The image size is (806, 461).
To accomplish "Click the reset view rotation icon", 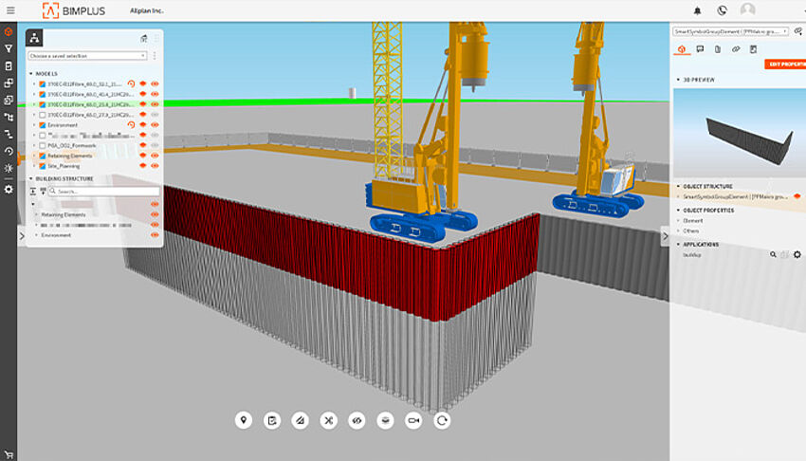I will pos(442,420).
